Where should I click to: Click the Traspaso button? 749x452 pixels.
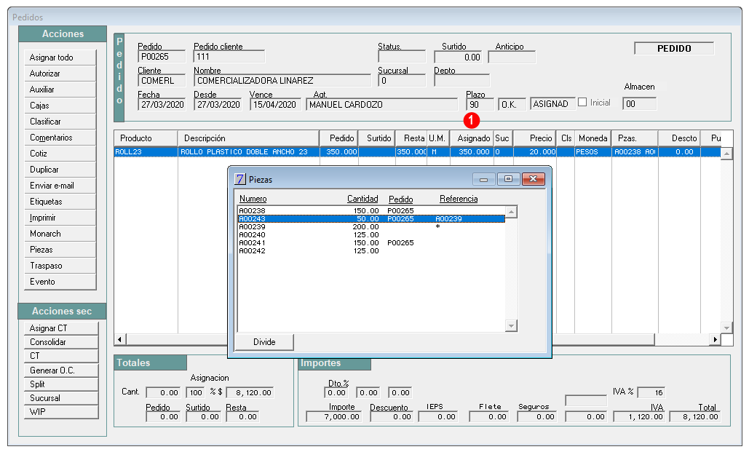(x=60, y=266)
